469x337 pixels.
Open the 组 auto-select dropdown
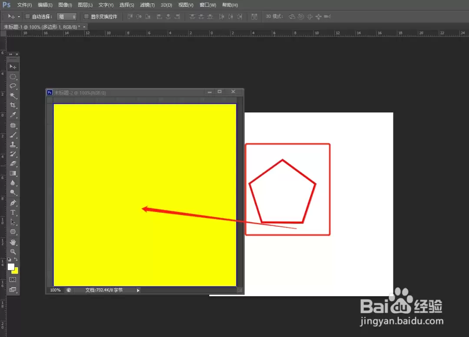point(67,17)
